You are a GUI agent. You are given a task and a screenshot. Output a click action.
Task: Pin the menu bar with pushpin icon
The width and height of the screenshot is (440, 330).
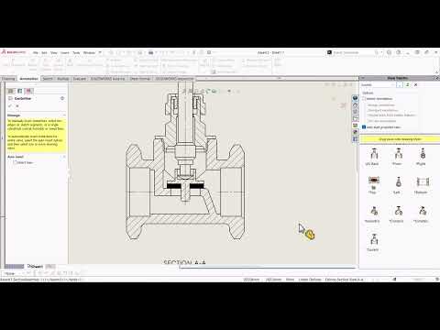point(100,52)
